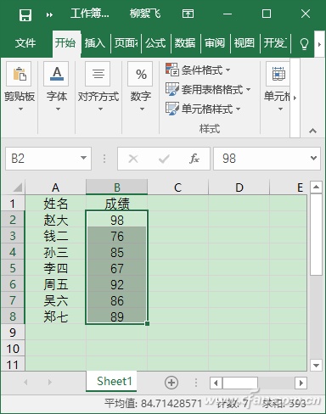This screenshot has height=414, width=326.
Task: Click the Save icon in title bar
Action: pyautogui.click(x=25, y=14)
